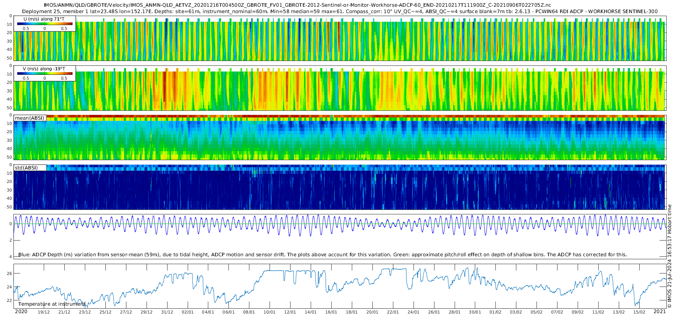Click the IMOS copyright timestamp vertical text
Image resolution: width=673 pixels, height=318 pixels.
pyautogui.click(x=670, y=256)
